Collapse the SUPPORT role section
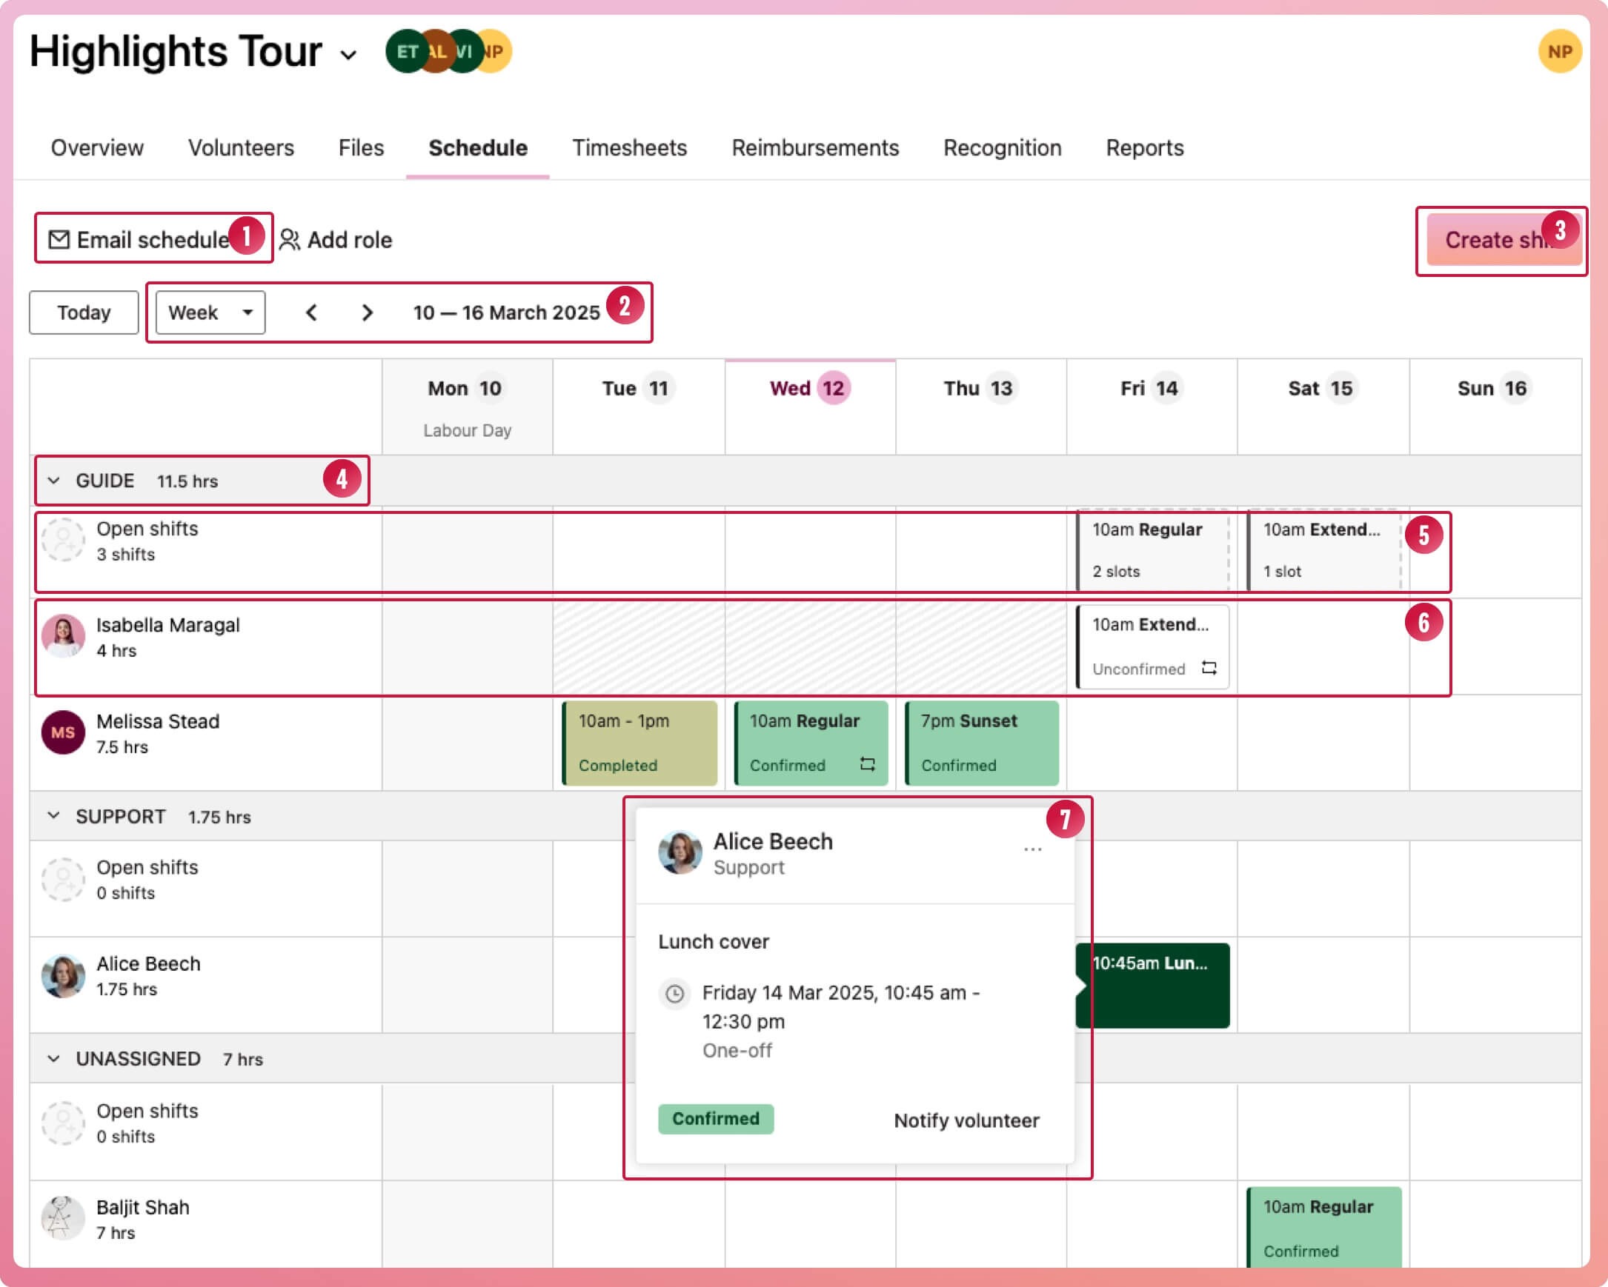Viewport: 1608px width, 1287px height. click(53, 816)
